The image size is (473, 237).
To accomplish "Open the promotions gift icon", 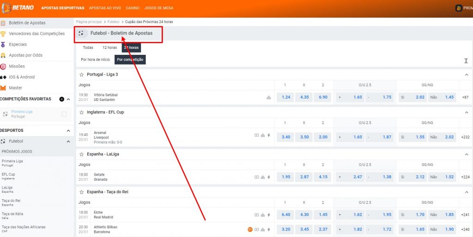I will [x=459, y=8].
